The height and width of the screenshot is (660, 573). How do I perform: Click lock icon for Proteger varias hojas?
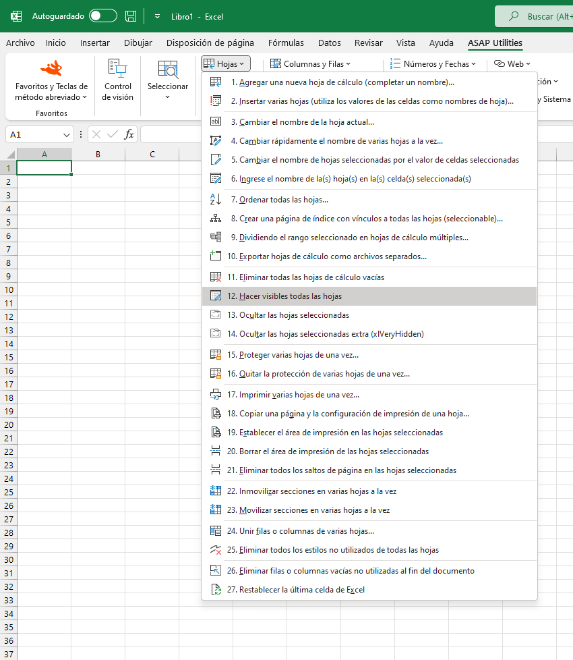coord(216,355)
